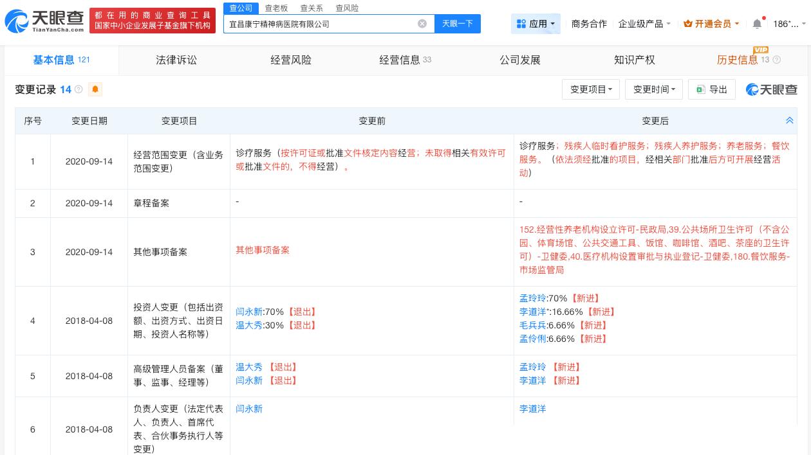811x455 pixels.
Task: Expand the 企业级产品 dropdown
Action: pos(642,24)
